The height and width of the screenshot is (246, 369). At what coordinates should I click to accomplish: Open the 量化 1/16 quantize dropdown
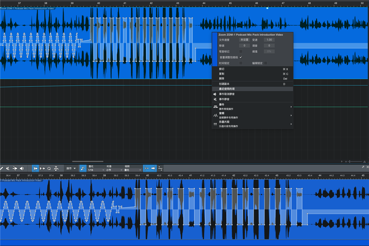[96, 170]
